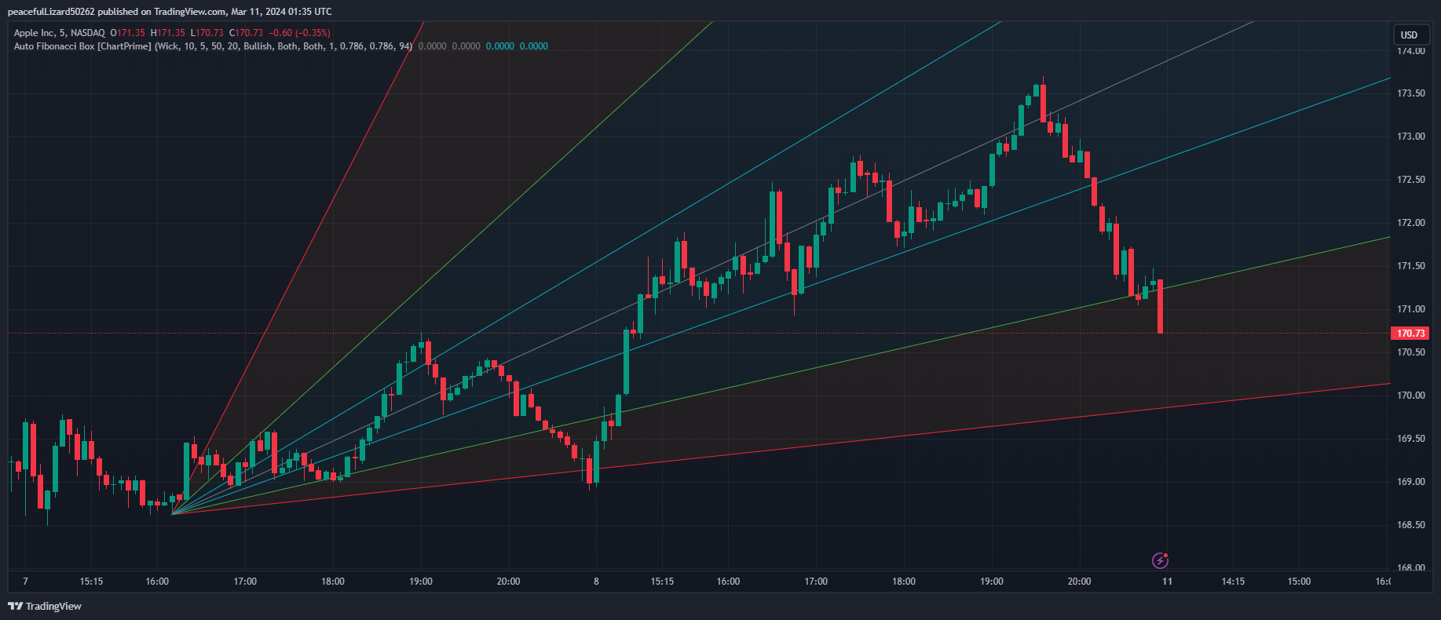The image size is (1441, 620).
Task: Click the 170.50 price axis label
Action: (x=1411, y=352)
